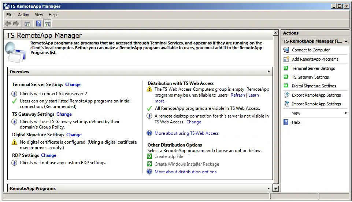Click the blue Help toolbar icon

39,24
